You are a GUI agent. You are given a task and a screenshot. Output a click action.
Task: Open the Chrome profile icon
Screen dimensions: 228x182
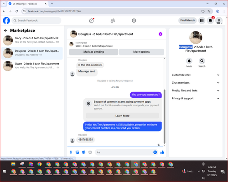[218, 11]
